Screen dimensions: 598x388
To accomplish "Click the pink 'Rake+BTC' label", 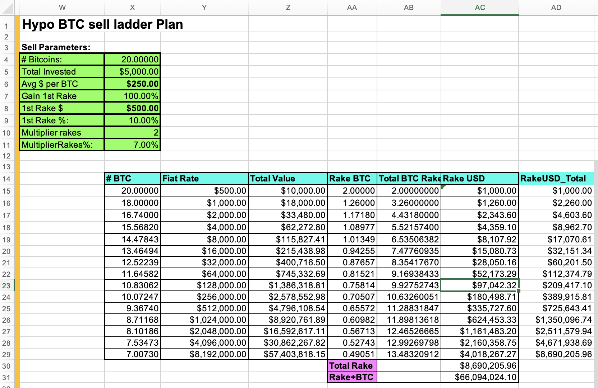I will [352, 377].
